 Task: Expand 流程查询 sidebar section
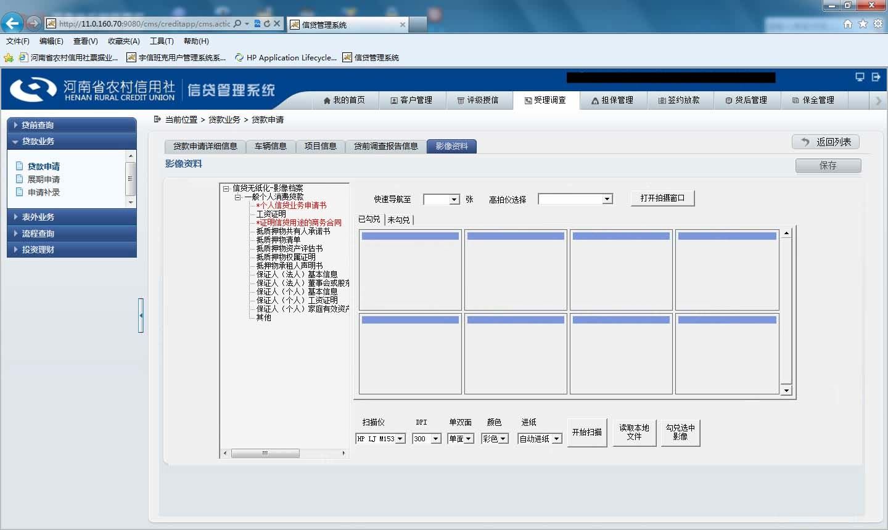point(72,234)
